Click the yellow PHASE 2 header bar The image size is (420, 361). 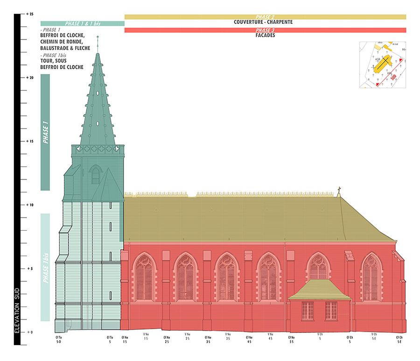click(x=265, y=17)
